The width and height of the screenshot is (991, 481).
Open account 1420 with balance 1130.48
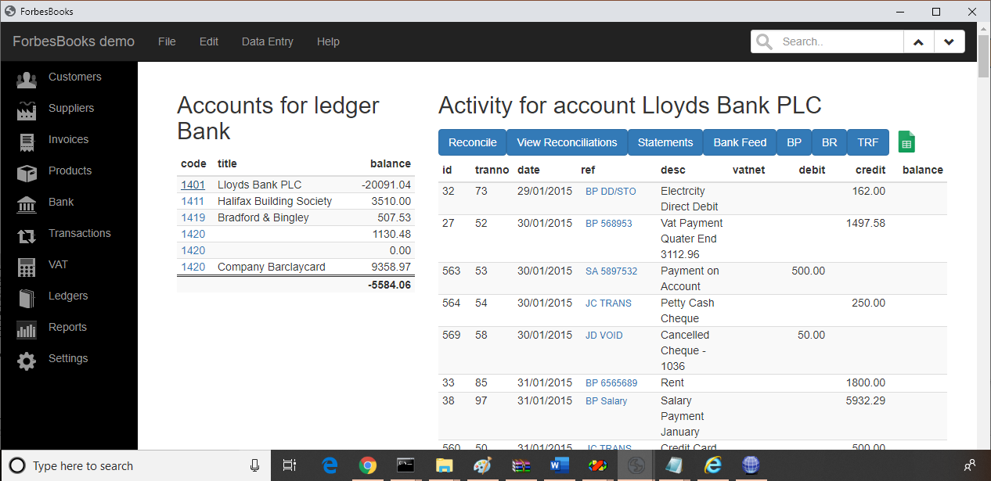coord(193,234)
